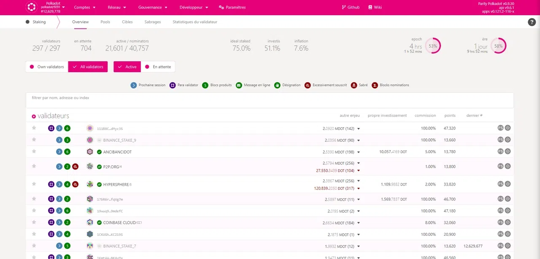This screenshot has height=259, width=540.
Task: Select the Overview tab
Action: [80, 22]
